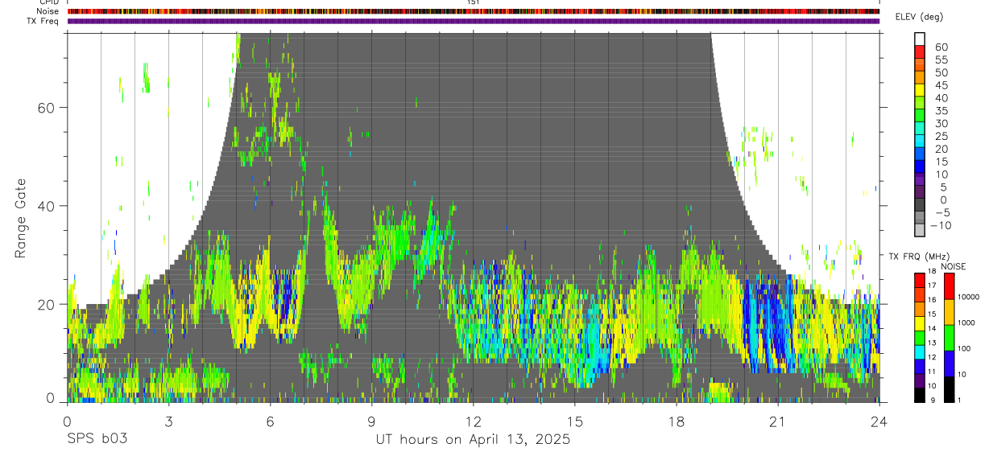The image size is (989, 456).
Task: Click the '151' CPID value above the plot
Action: coord(474,2)
